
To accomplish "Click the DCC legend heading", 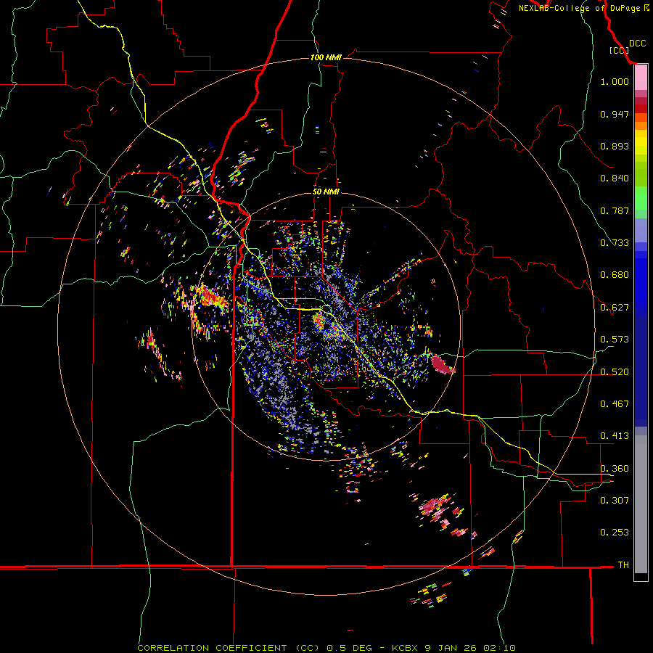I will click(x=637, y=44).
